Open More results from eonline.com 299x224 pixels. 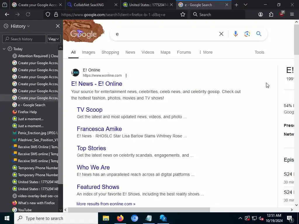click(x=106, y=204)
